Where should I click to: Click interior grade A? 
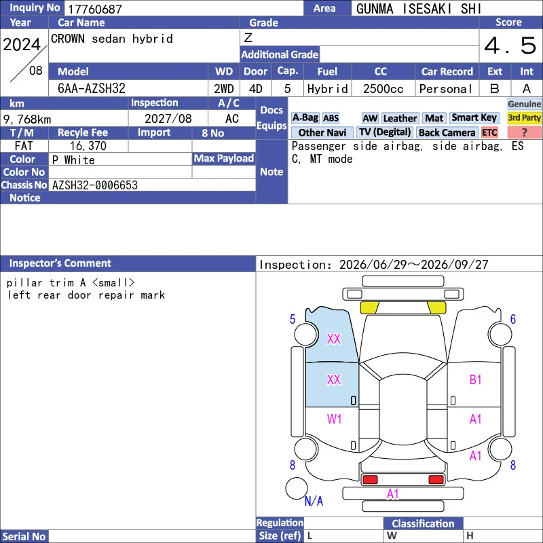point(527,89)
